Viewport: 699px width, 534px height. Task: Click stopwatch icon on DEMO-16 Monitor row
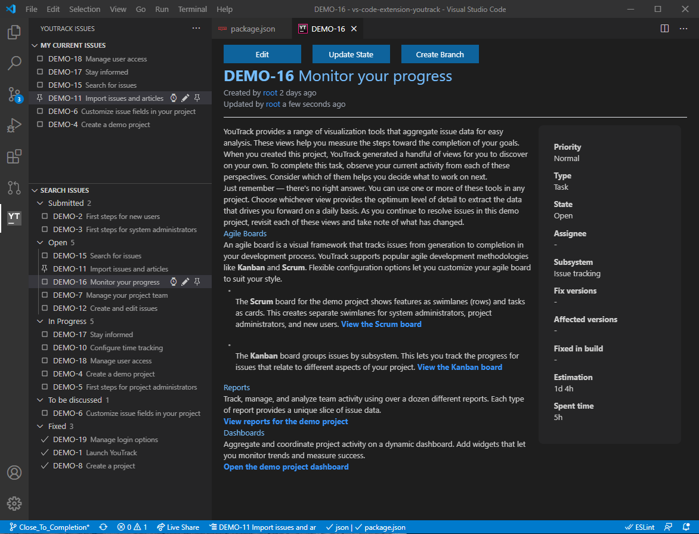pyautogui.click(x=174, y=282)
